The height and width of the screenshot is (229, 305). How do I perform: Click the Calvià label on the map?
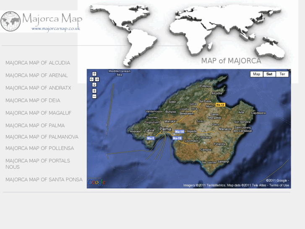point(149,130)
